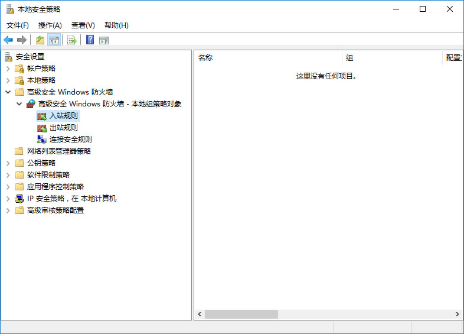Expand the 本地策略 tree node

point(8,80)
